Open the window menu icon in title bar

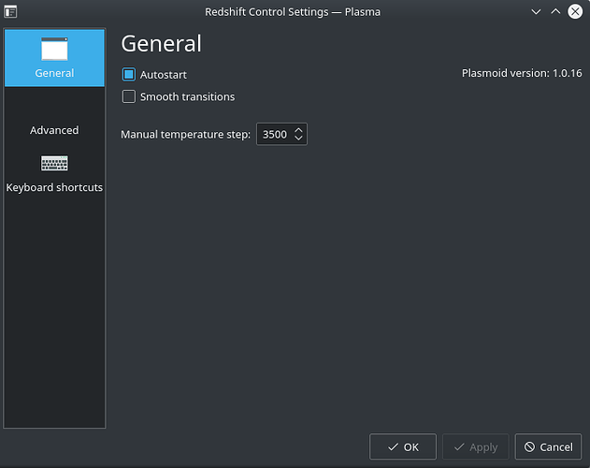tap(10, 12)
